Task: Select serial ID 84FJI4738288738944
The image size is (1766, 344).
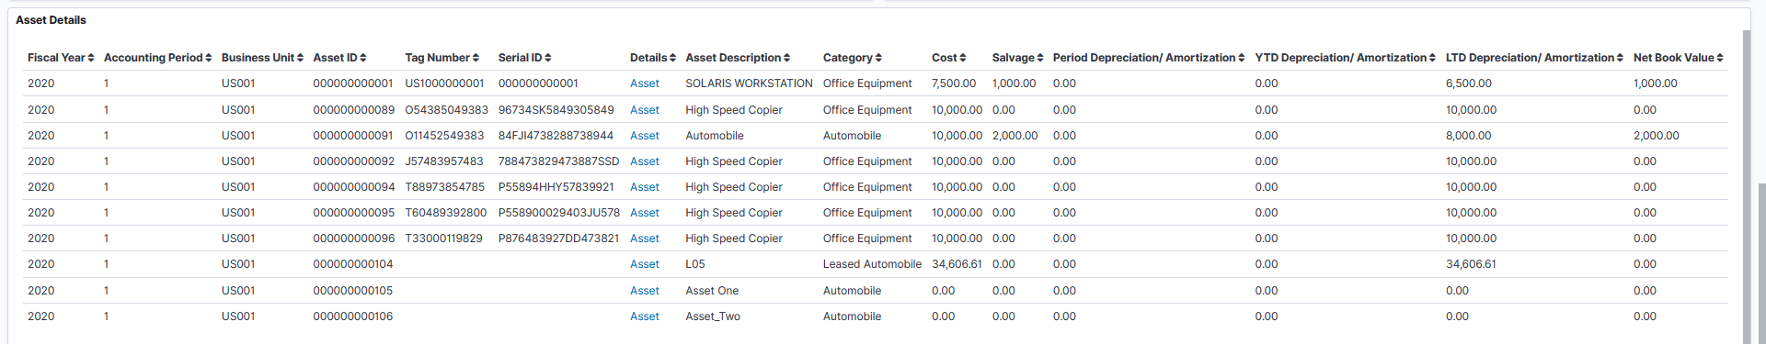Action: [x=556, y=136]
